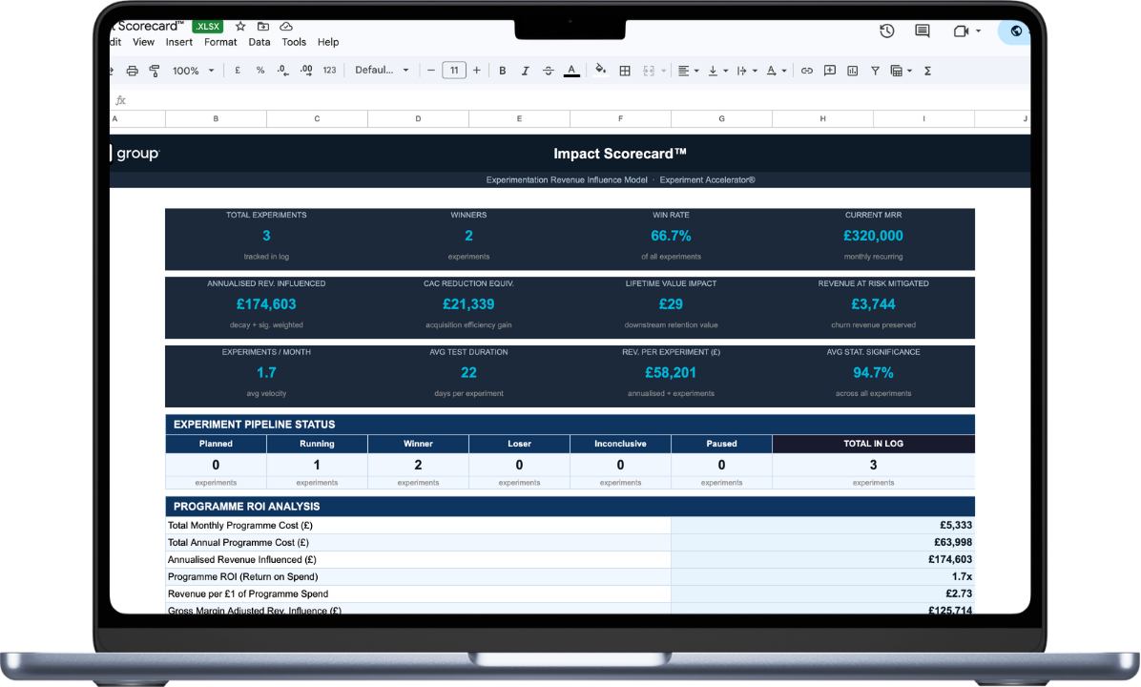Open the Format menu
Image resolution: width=1141 pixels, height=687 pixels.
point(220,42)
